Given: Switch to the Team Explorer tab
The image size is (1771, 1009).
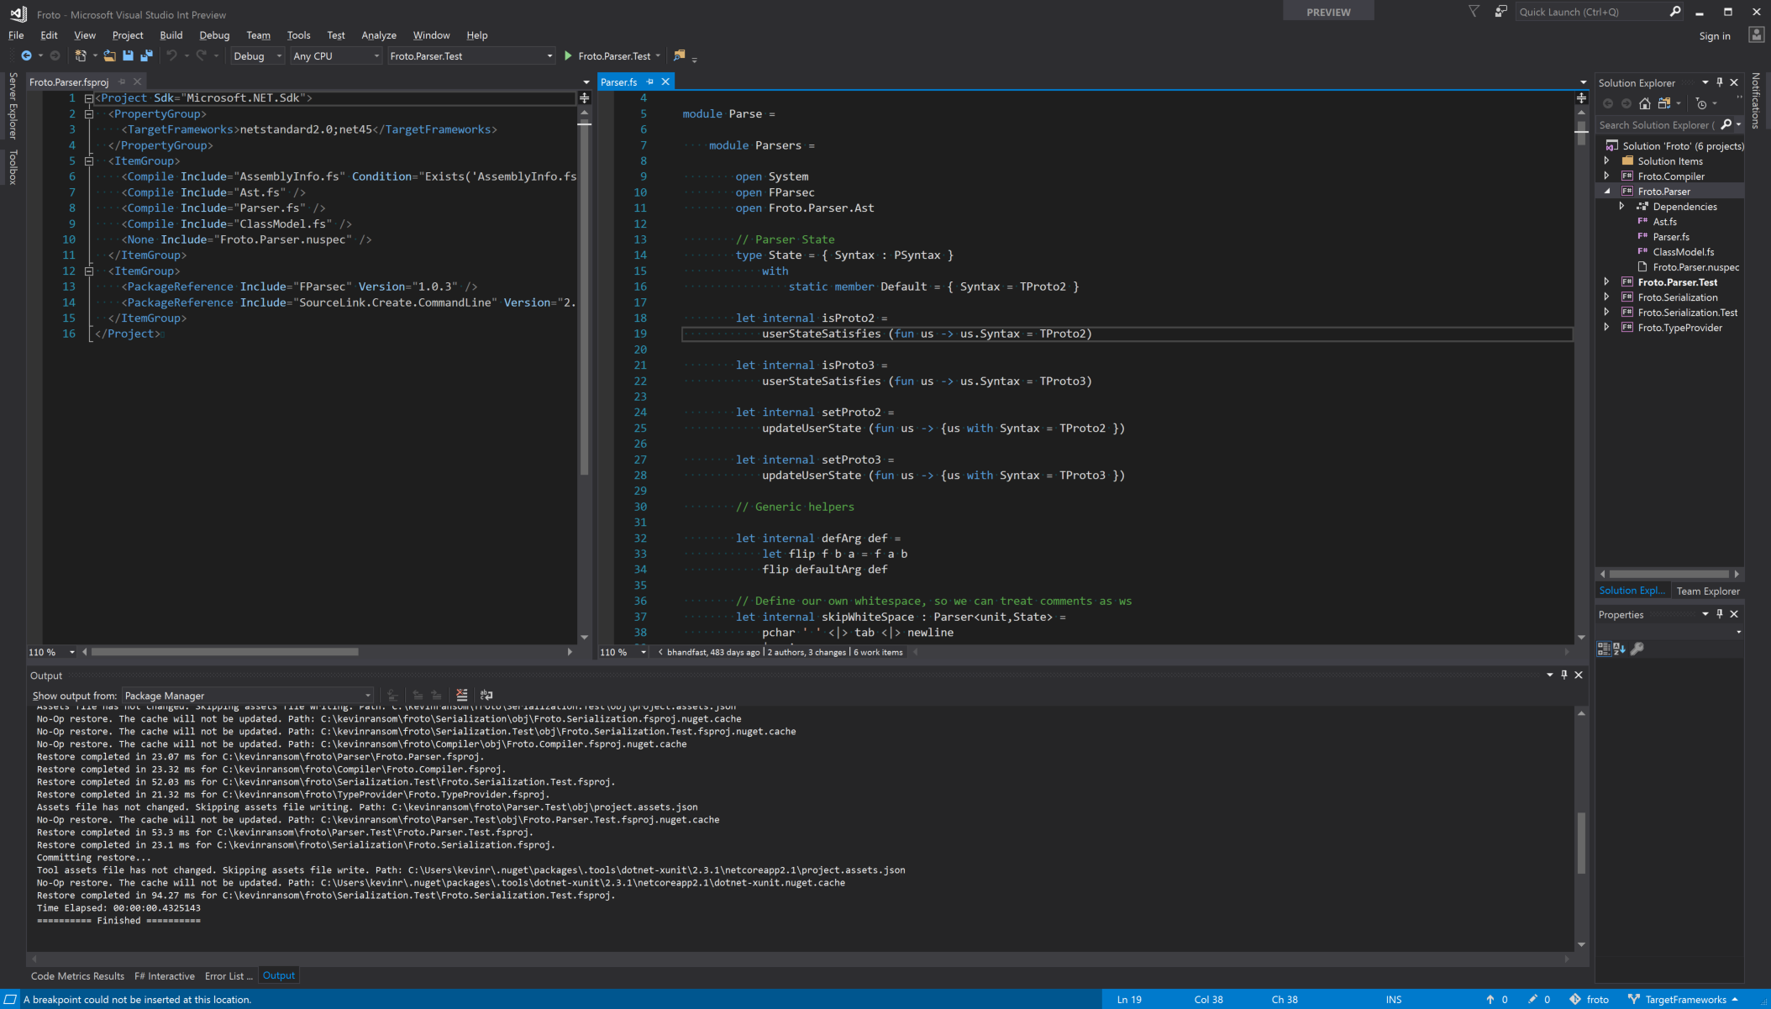Looking at the screenshot, I should [x=1707, y=591].
